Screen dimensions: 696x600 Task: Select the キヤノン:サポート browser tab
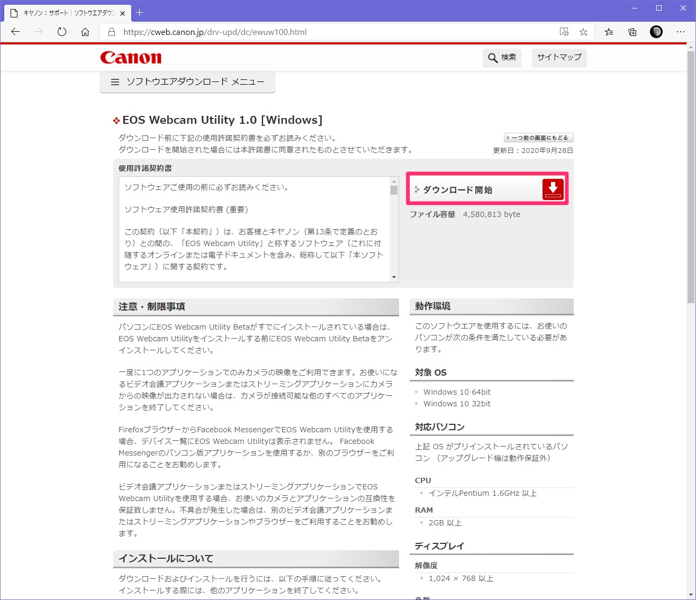pyautogui.click(x=67, y=13)
